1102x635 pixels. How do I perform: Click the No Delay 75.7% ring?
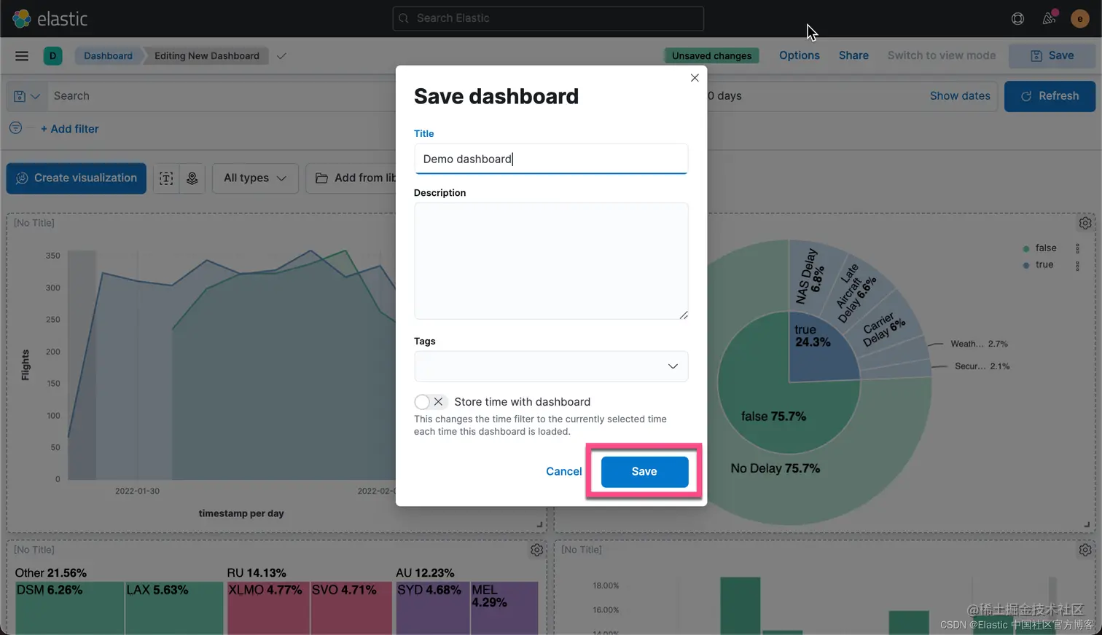click(775, 468)
